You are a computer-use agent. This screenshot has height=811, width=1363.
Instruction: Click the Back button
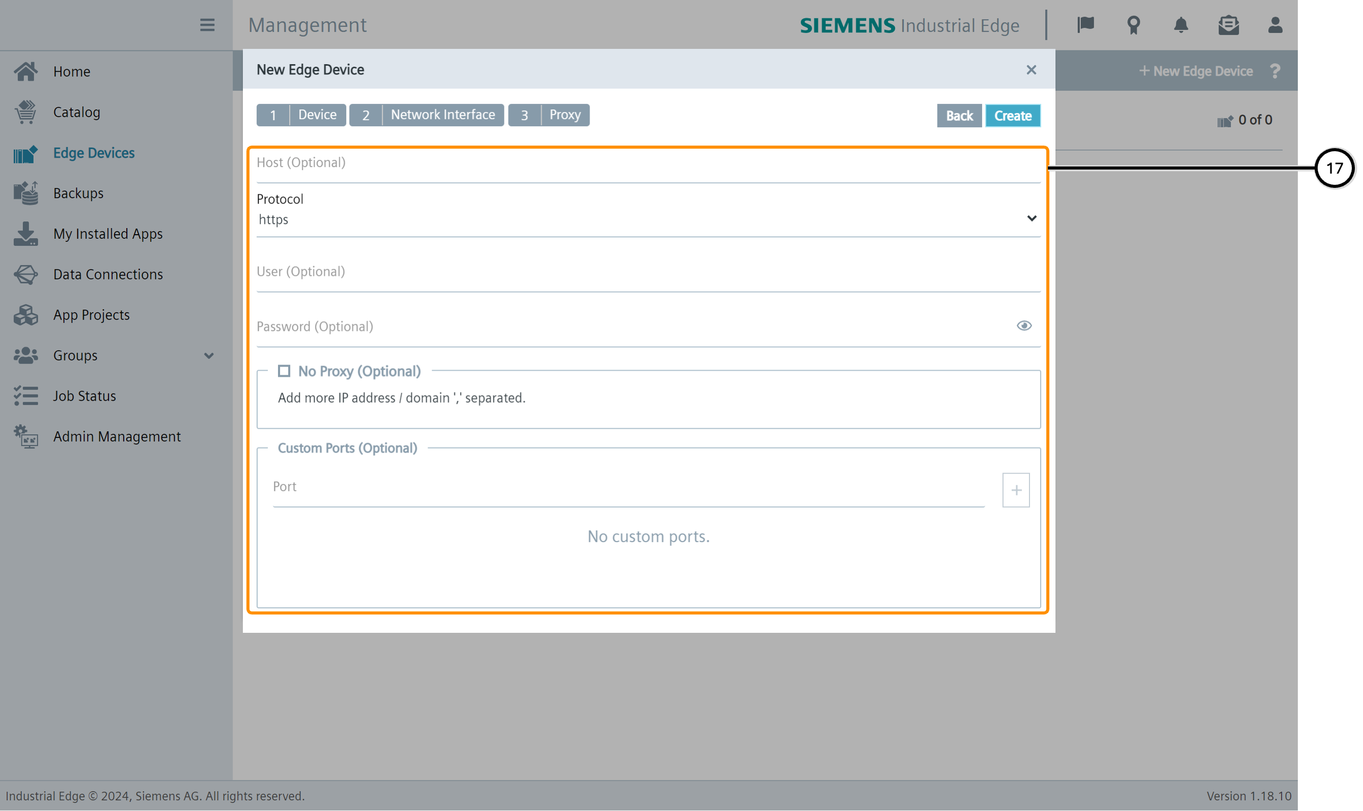(x=959, y=116)
